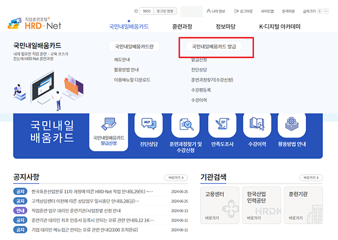
Task: Click the 고용센터 card
Action: coord(220,205)
